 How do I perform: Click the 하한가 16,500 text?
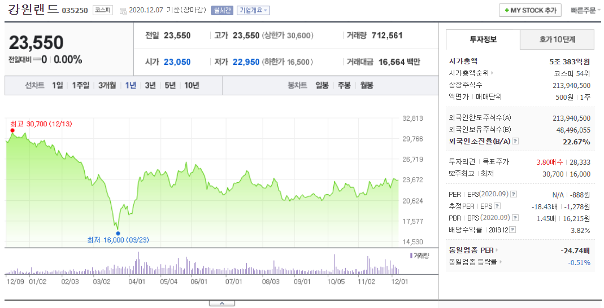[x=288, y=62]
